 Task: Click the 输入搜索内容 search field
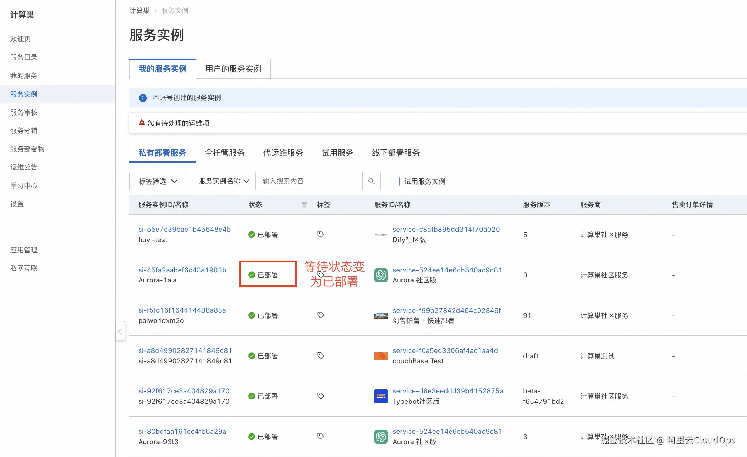tap(309, 181)
